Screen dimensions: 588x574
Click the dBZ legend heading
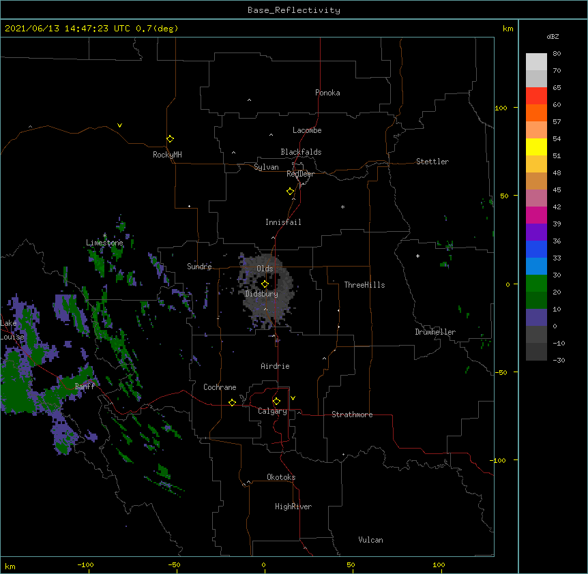pos(553,37)
